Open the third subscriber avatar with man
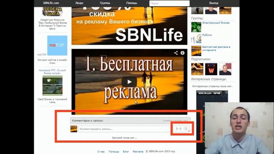Image resolution: width=274 pixels, height=154 pixels. 225,69
